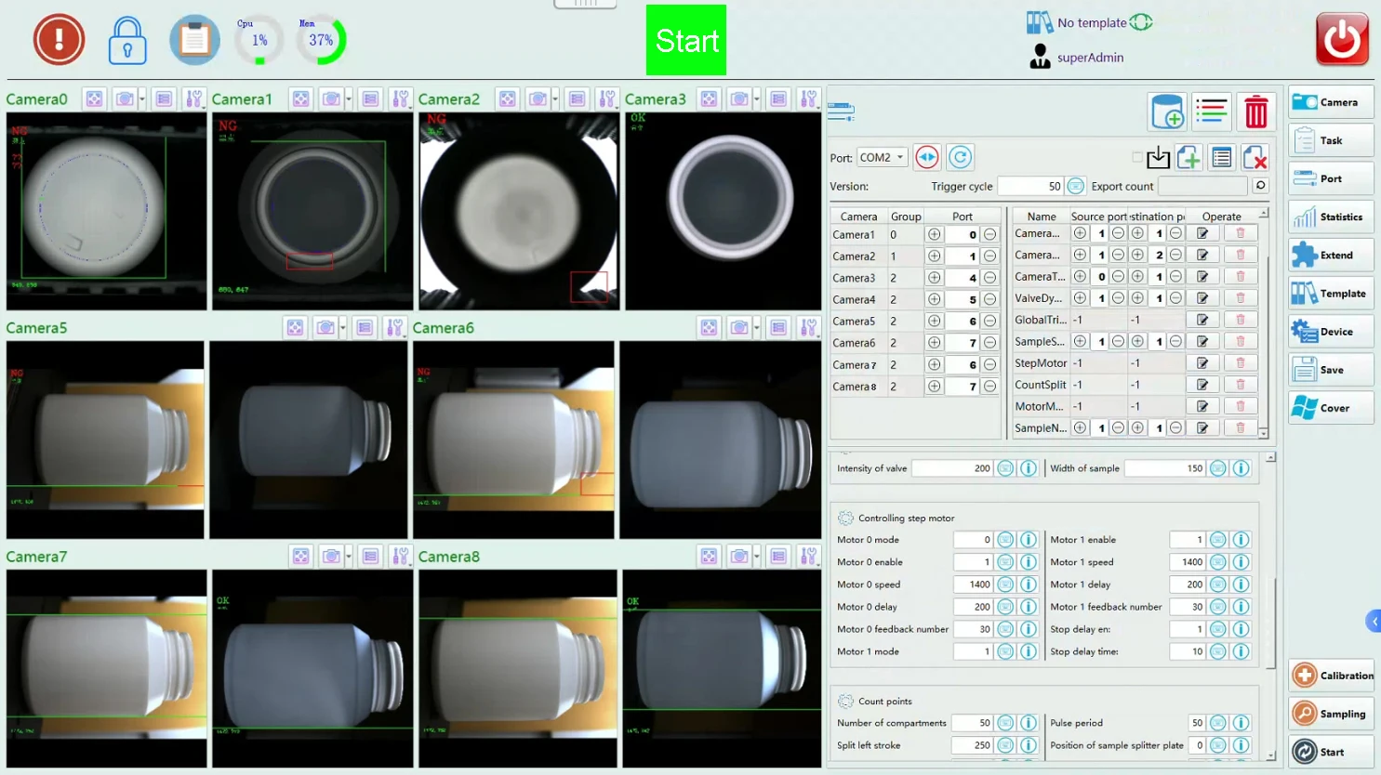1381x775 pixels.
Task: Expand Camera3's camera capture dropdown arrow
Action: [757, 98]
